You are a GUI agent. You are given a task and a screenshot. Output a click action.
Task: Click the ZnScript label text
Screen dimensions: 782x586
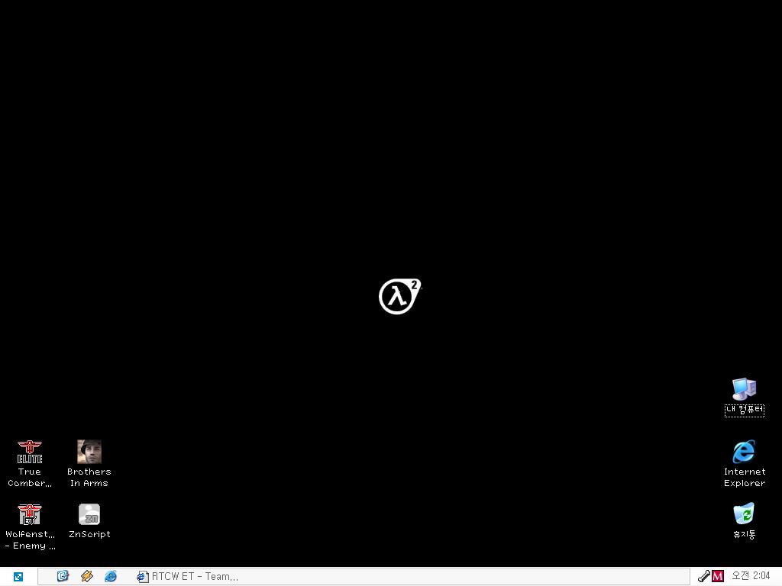tap(89, 534)
